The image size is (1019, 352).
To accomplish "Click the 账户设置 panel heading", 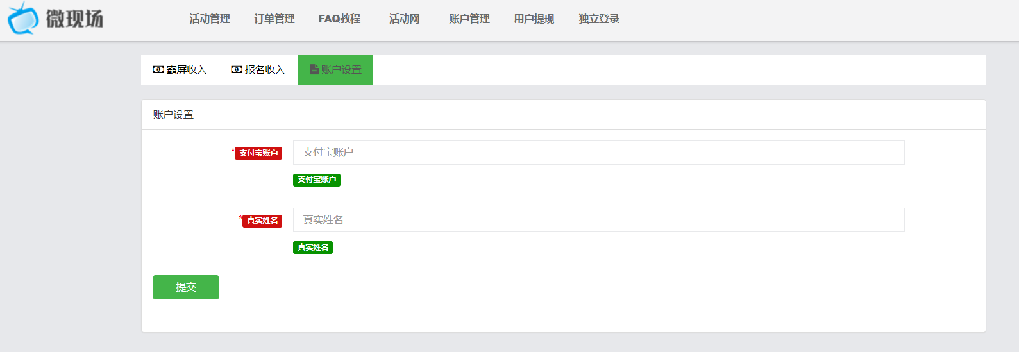I will [173, 115].
